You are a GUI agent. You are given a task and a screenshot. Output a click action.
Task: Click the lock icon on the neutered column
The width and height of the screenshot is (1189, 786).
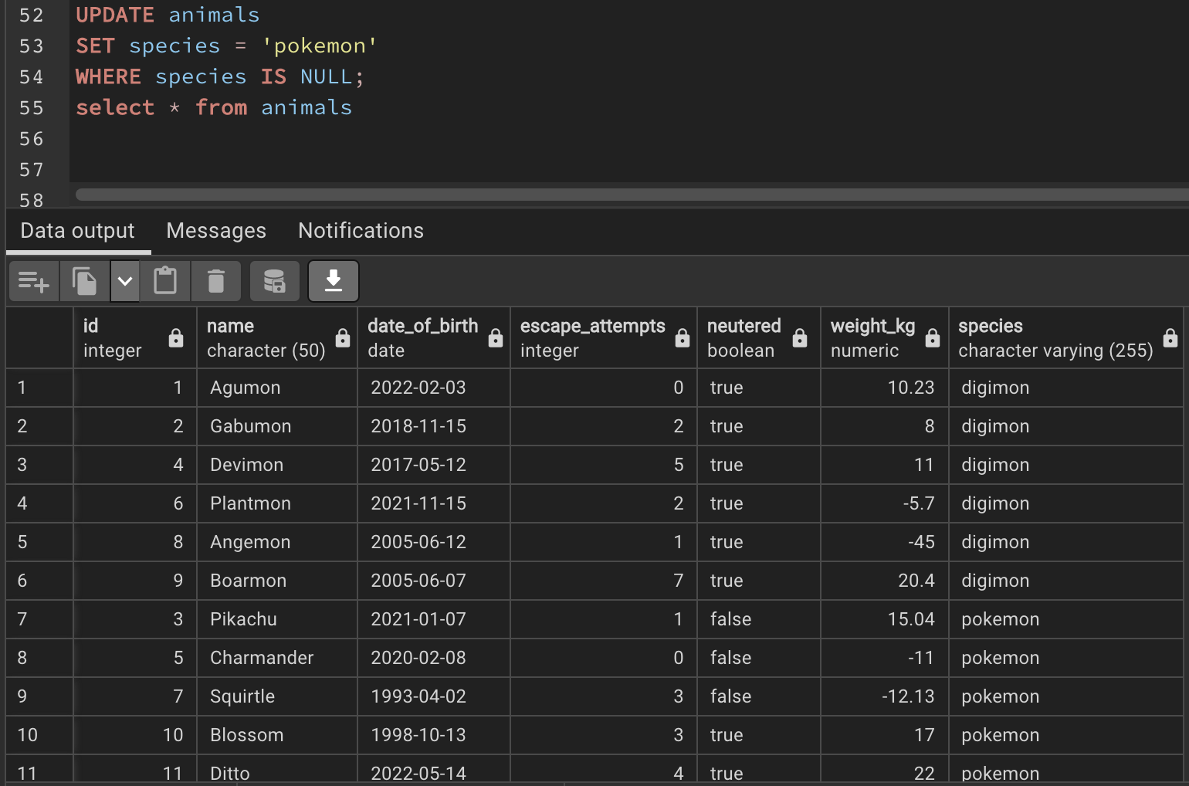pos(798,338)
